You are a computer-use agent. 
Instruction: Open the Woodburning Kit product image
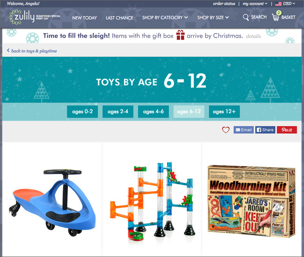pyautogui.click(x=252, y=201)
